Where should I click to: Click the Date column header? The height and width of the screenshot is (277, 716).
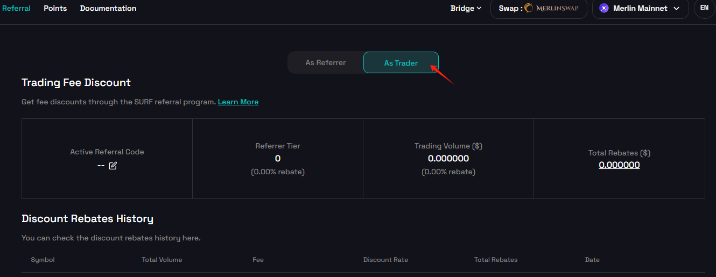coord(592,260)
